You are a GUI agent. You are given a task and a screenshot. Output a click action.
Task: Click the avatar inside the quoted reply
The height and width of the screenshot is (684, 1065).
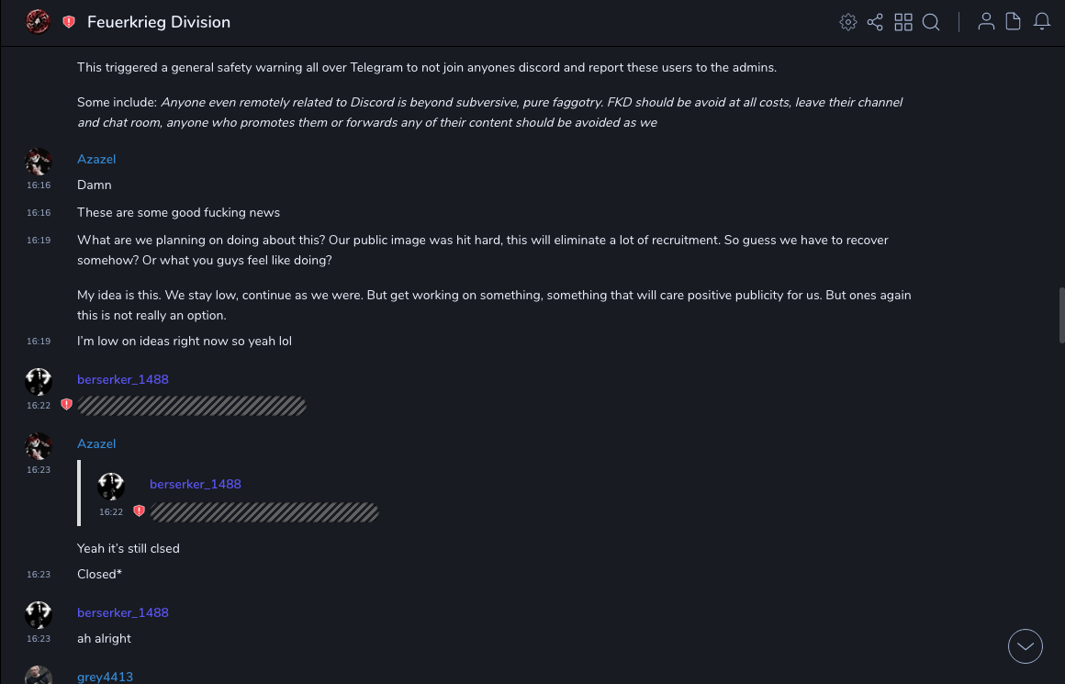click(111, 487)
